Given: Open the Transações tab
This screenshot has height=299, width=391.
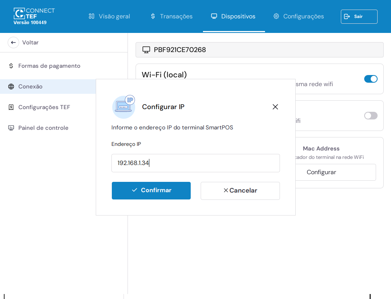Looking at the screenshot, I should coord(171,16).
